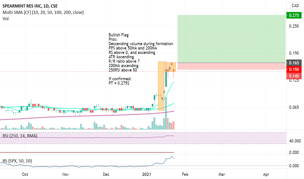Click 'PPS above 50MA and 200MA' note line

(133, 48)
